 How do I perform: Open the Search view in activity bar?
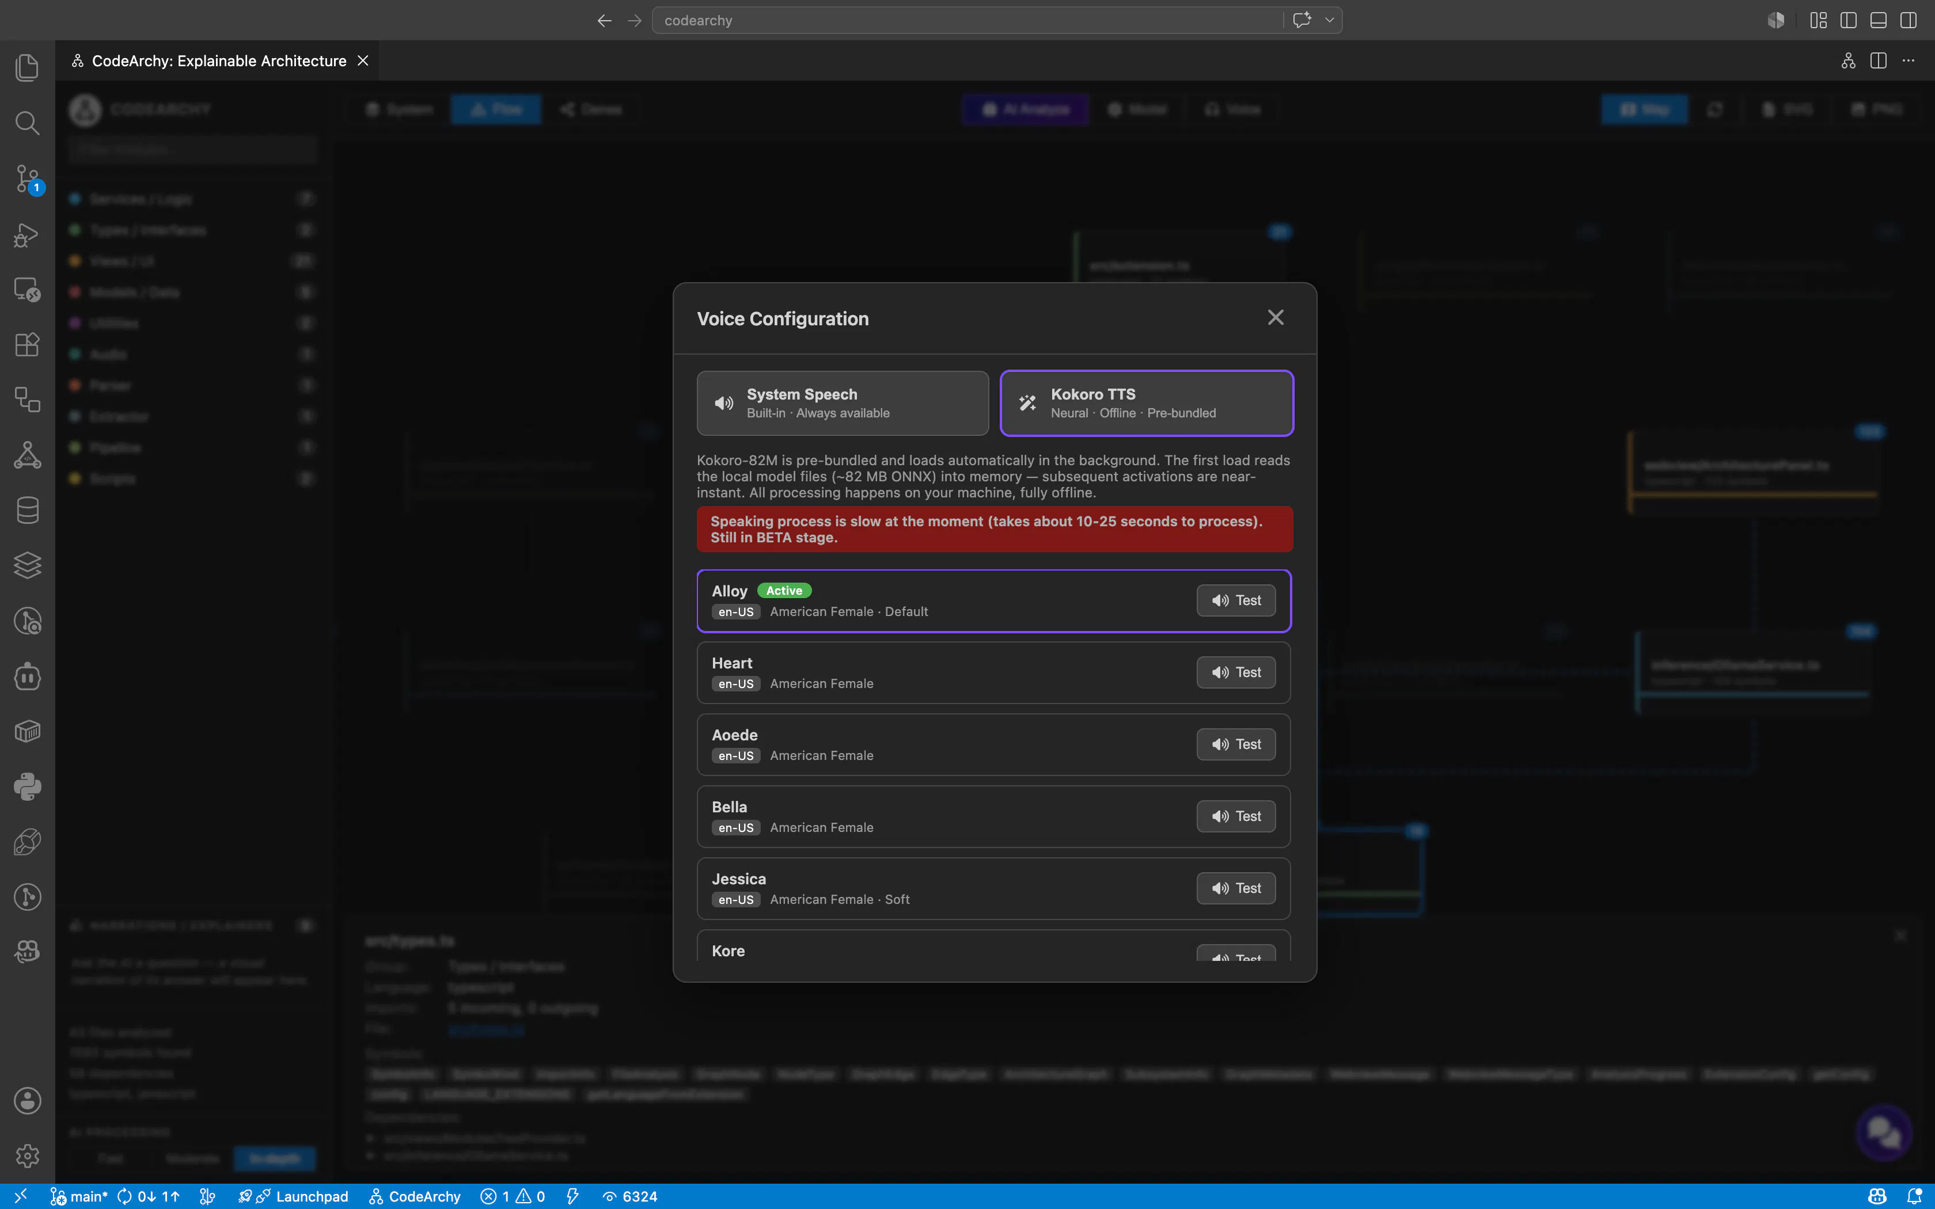(27, 122)
